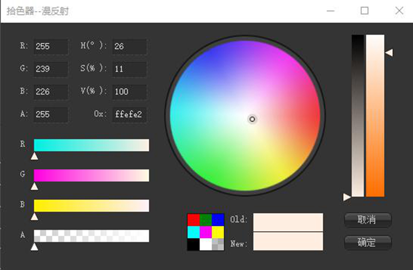Pick the blue preset color swatch

(218, 220)
